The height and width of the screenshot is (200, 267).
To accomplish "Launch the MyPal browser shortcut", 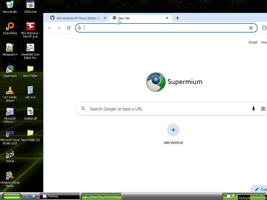I will tap(10, 157).
